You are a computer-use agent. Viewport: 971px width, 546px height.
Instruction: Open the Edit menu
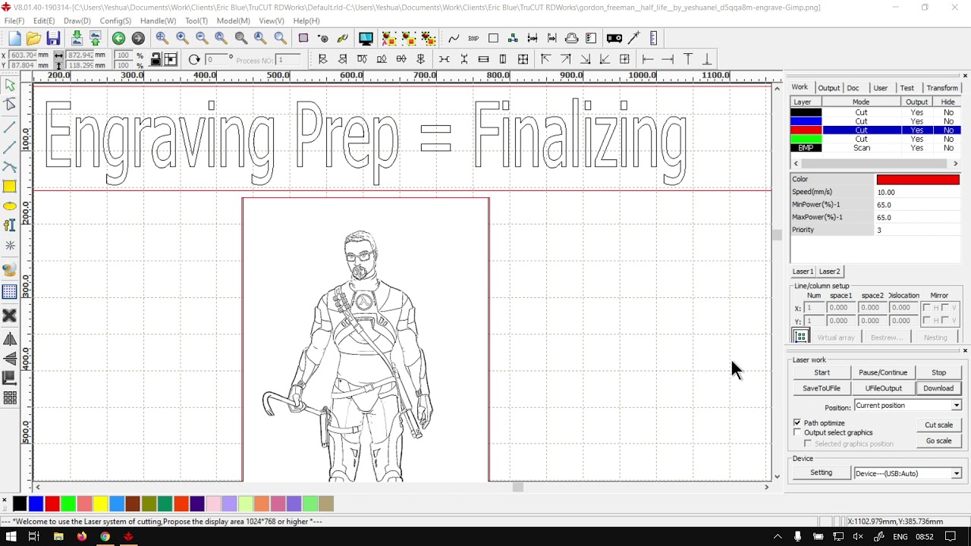pos(44,21)
